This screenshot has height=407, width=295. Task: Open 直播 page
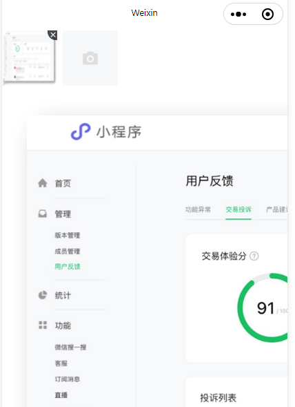coord(61,395)
